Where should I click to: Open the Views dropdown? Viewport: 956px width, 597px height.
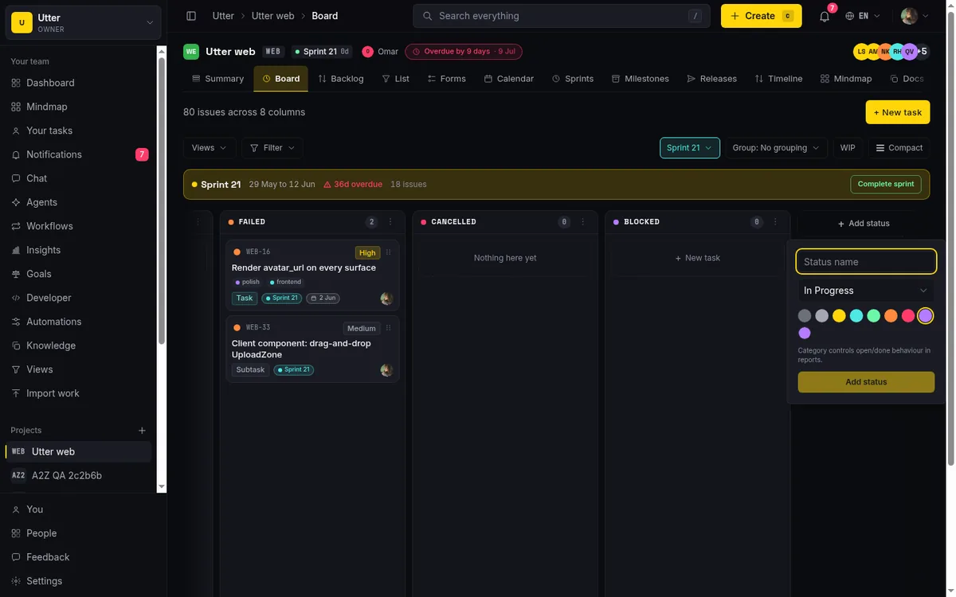(x=210, y=148)
